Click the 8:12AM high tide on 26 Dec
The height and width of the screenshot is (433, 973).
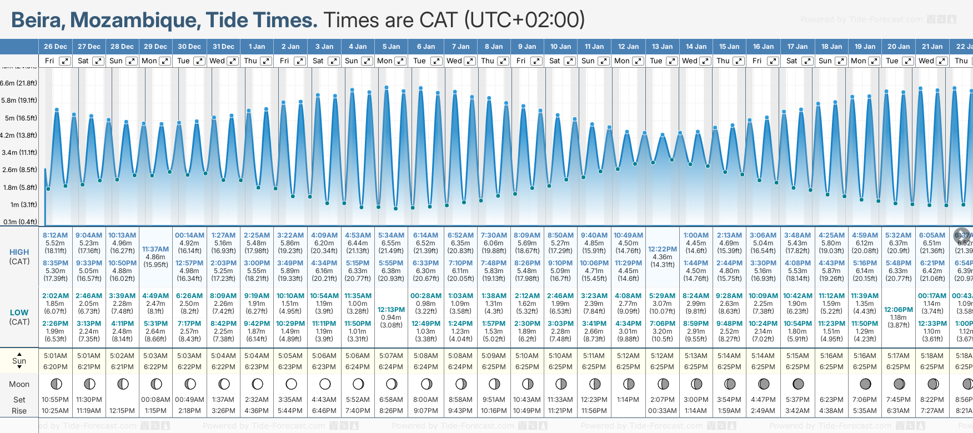pyautogui.click(x=56, y=235)
